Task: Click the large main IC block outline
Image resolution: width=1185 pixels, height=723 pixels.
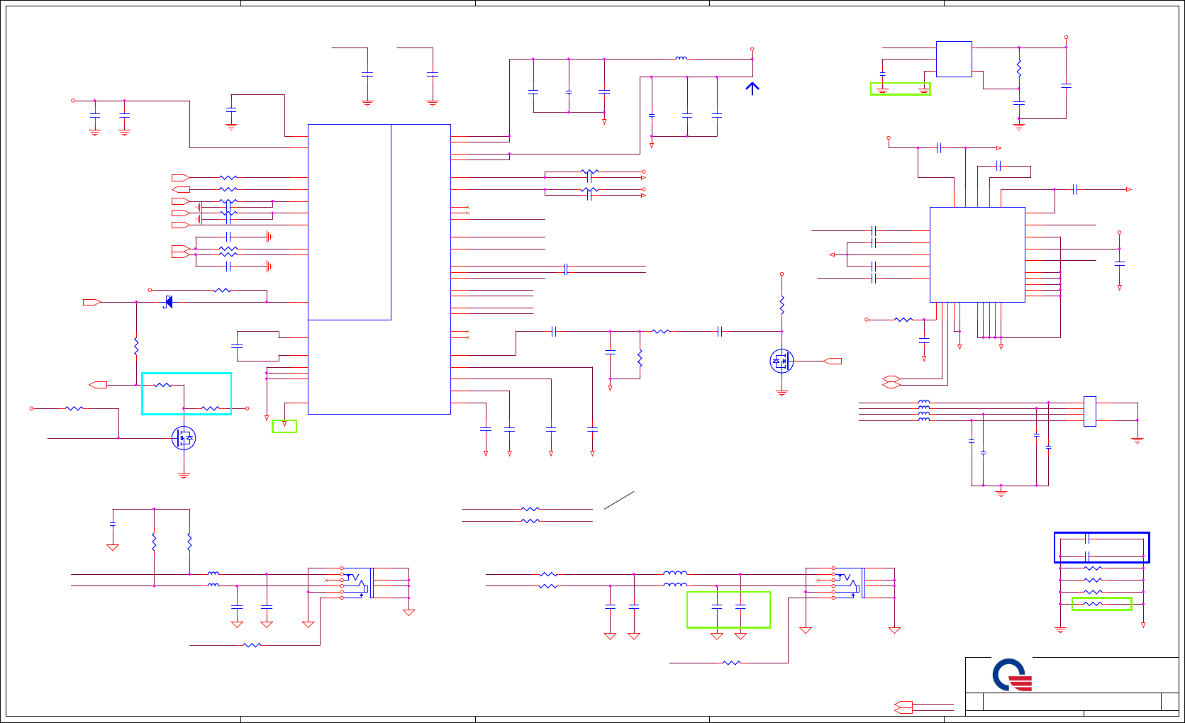Action: (379, 269)
